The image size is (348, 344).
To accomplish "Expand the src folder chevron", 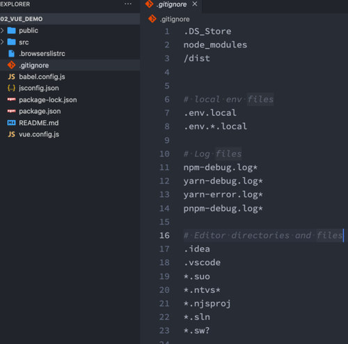I will (2, 42).
